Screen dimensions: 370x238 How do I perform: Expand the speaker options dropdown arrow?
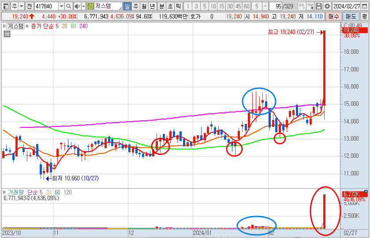(x=83, y=6)
